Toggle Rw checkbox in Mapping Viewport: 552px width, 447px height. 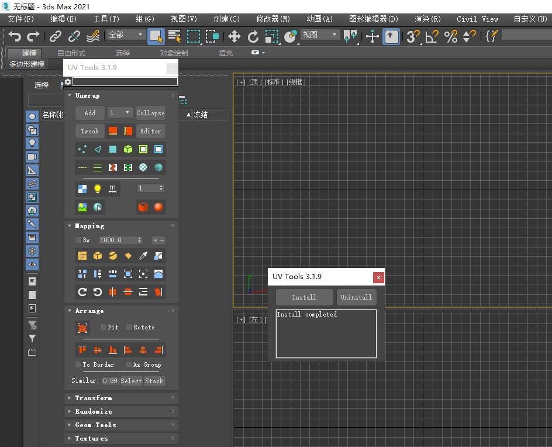pos(78,240)
